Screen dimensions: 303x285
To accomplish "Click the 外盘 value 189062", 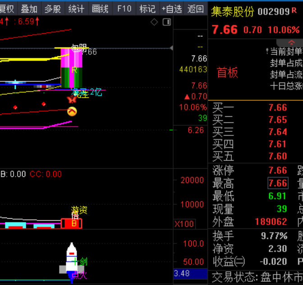I will (271, 222).
